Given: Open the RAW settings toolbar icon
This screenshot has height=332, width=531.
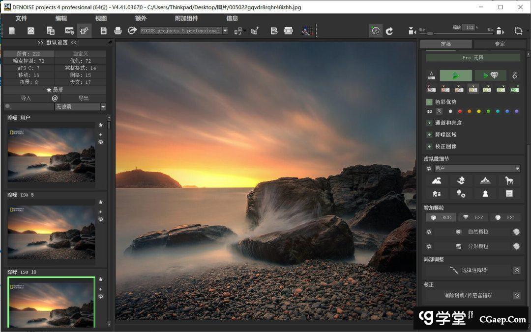Looking at the screenshot, I should coord(69,31).
